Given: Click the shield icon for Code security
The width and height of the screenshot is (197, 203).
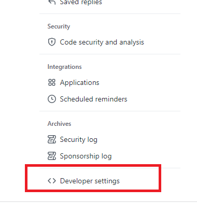Looking at the screenshot, I should tap(52, 42).
